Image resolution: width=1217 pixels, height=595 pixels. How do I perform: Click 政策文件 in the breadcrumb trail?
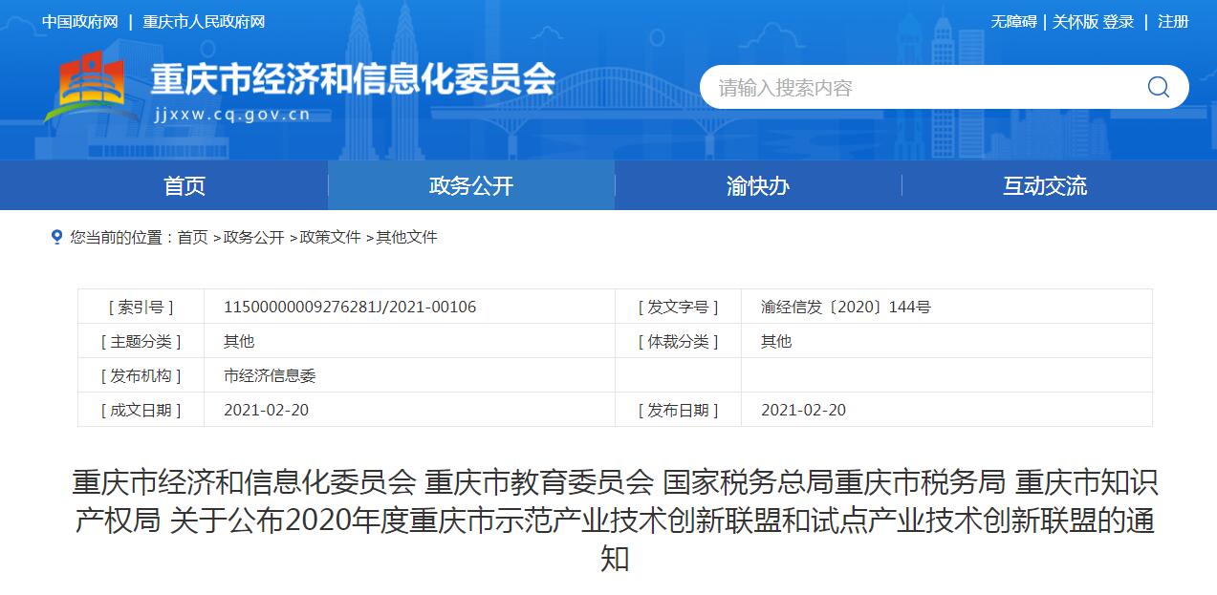coord(330,237)
